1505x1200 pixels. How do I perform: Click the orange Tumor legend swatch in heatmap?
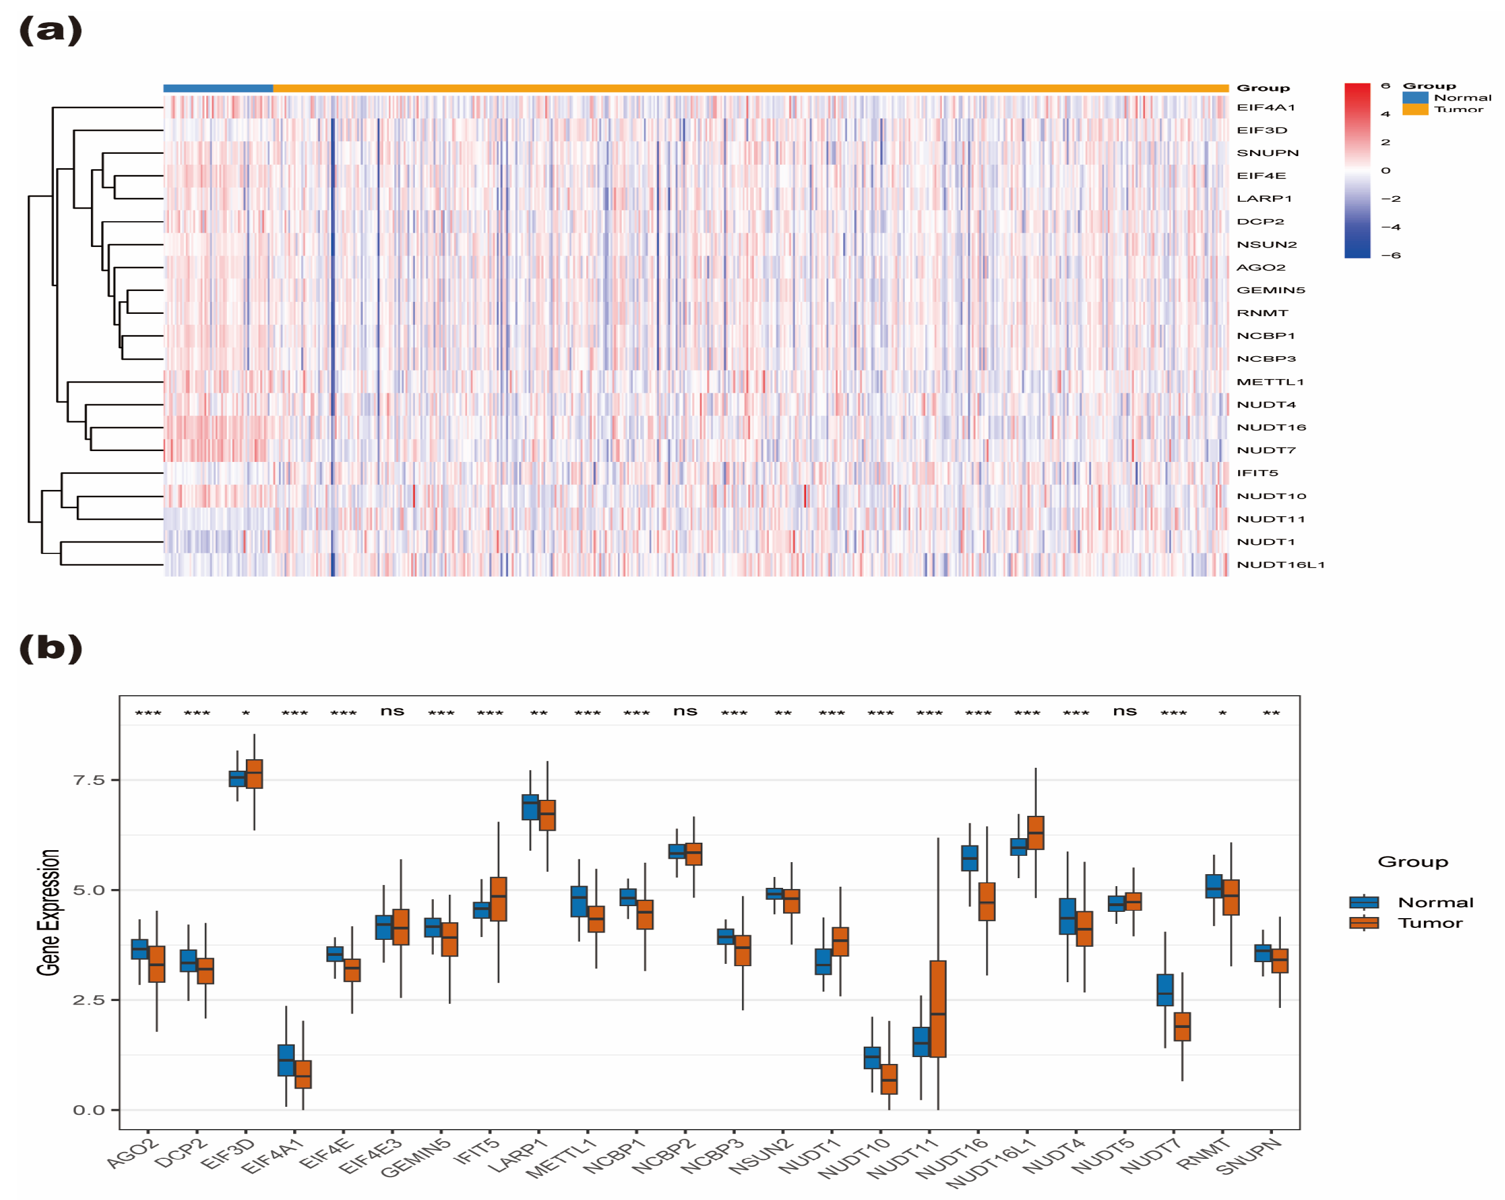[x=1415, y=109]
